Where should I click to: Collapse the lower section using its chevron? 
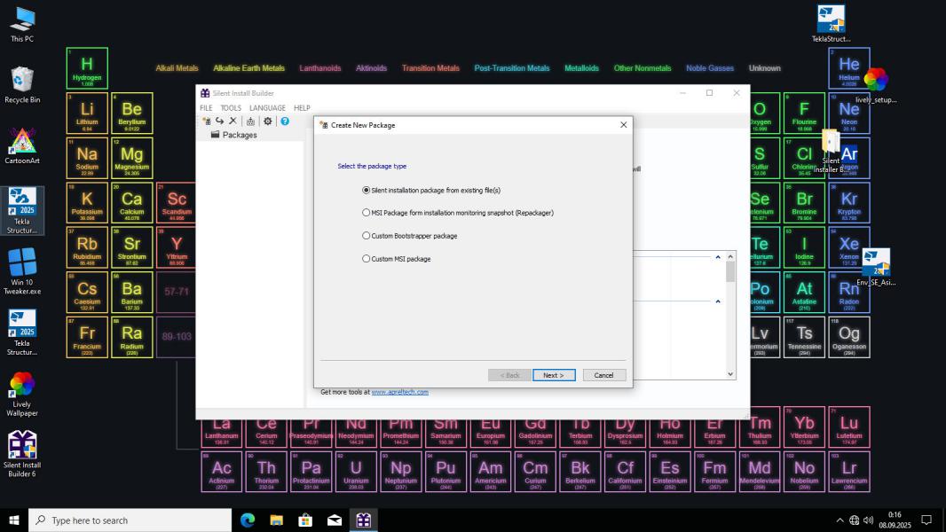[718, 301]
